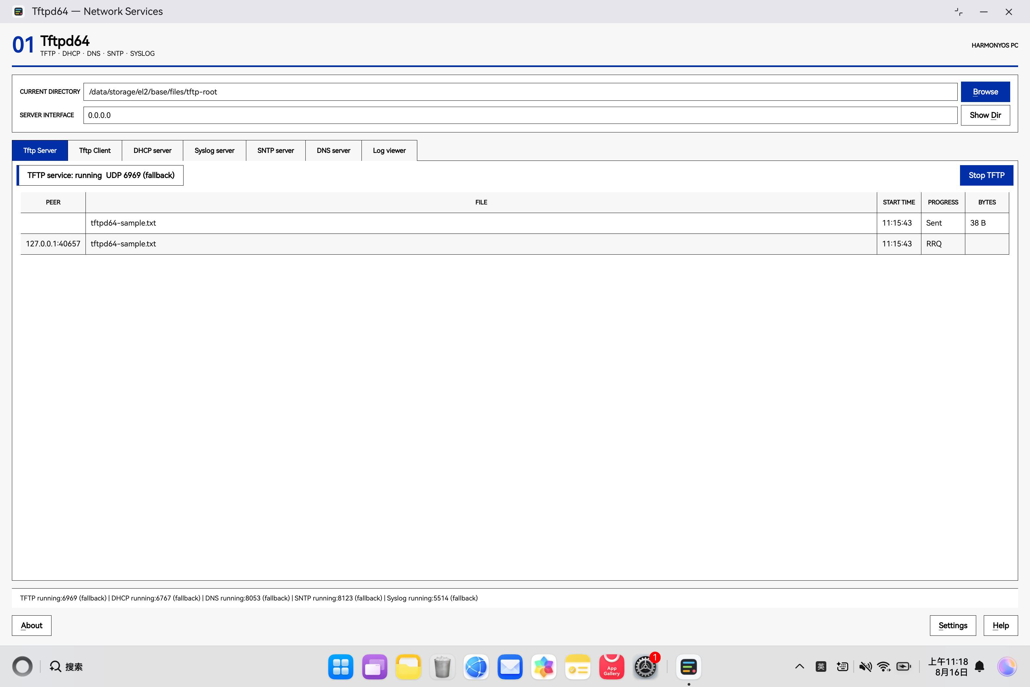Click the HARMONYOS PC label
The height and width of the screenshot is (687, 1030).
click(x=995, y=46)
